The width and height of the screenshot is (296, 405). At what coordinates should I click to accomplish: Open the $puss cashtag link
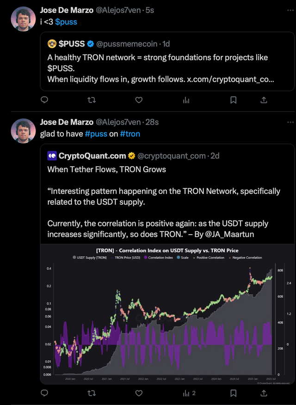coord(66,22)
